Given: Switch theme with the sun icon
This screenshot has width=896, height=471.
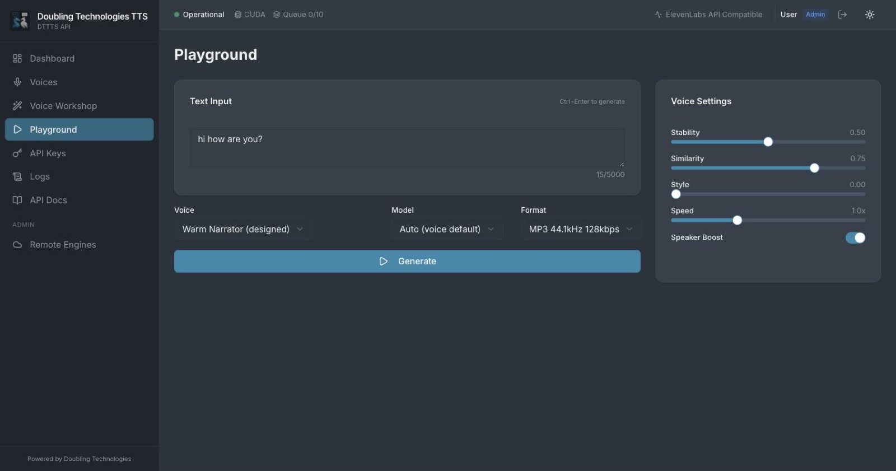Looking at the screenshot, I should 870,15.
